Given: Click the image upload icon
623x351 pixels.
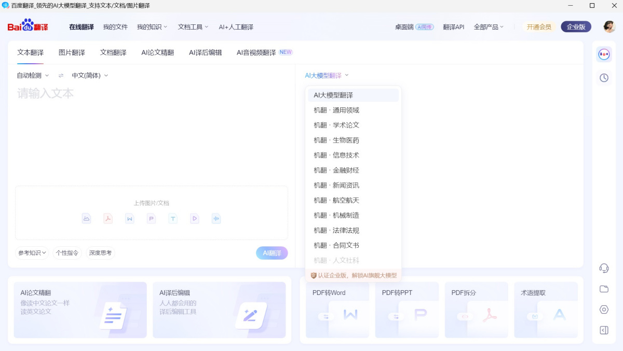Looking at the screenshot, I should coord(86,218).
